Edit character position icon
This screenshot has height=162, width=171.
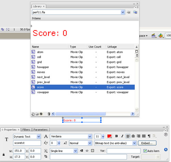pyautogui.click(x=65, y=143)
